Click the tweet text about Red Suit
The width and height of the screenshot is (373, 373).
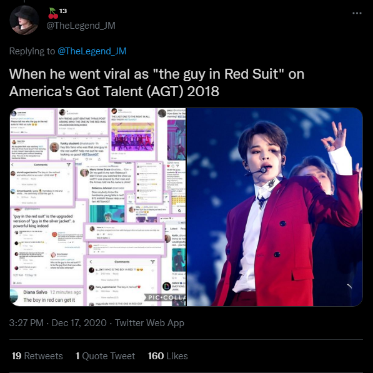[157, 82]
